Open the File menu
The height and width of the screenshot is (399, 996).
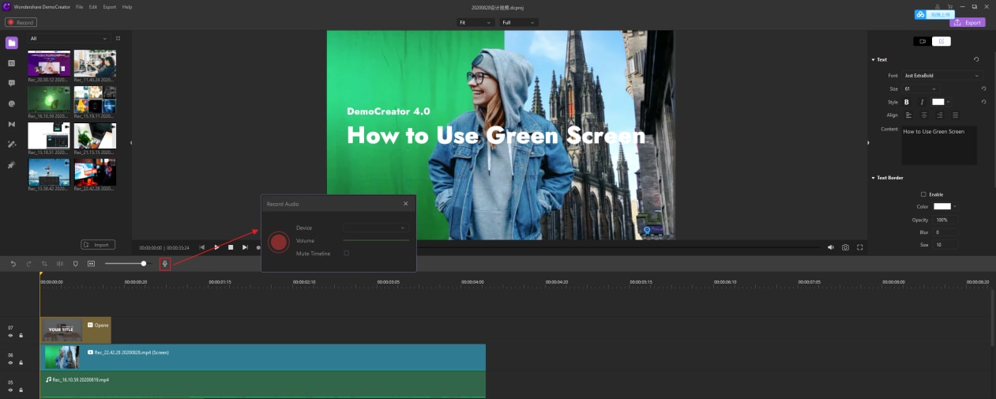[80, 6]
